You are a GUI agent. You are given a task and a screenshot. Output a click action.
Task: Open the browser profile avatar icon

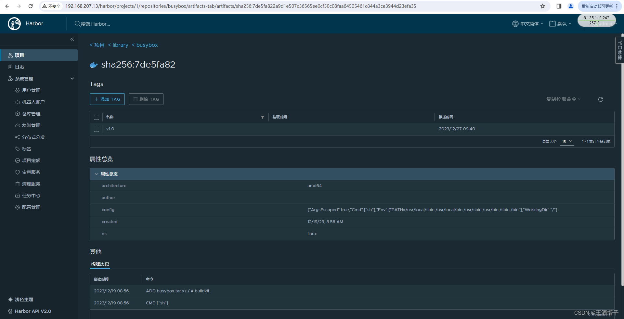coord(571,6)
